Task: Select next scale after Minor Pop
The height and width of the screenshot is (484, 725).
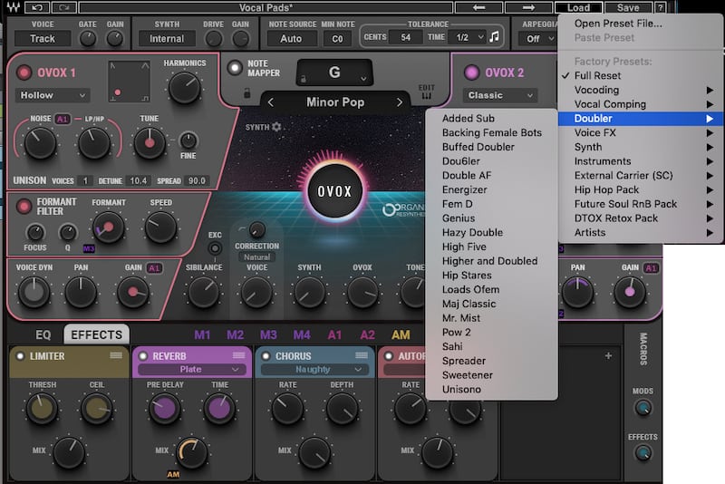Action: (400, 102)
